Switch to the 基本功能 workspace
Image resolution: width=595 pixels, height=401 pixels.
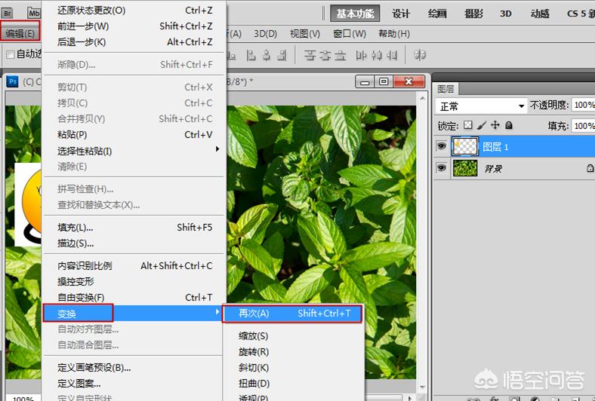tap(355, 14)
